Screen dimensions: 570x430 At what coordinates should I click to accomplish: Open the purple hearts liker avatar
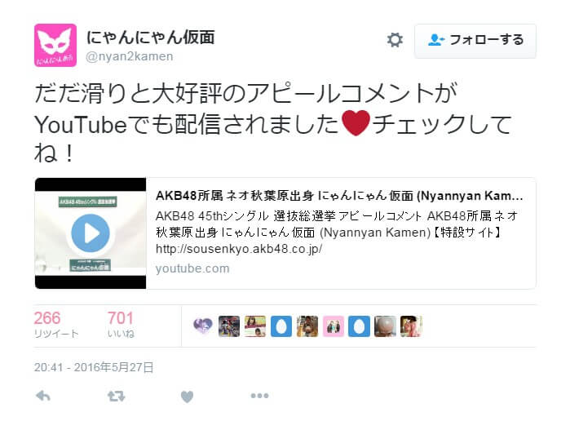[203, 326]
